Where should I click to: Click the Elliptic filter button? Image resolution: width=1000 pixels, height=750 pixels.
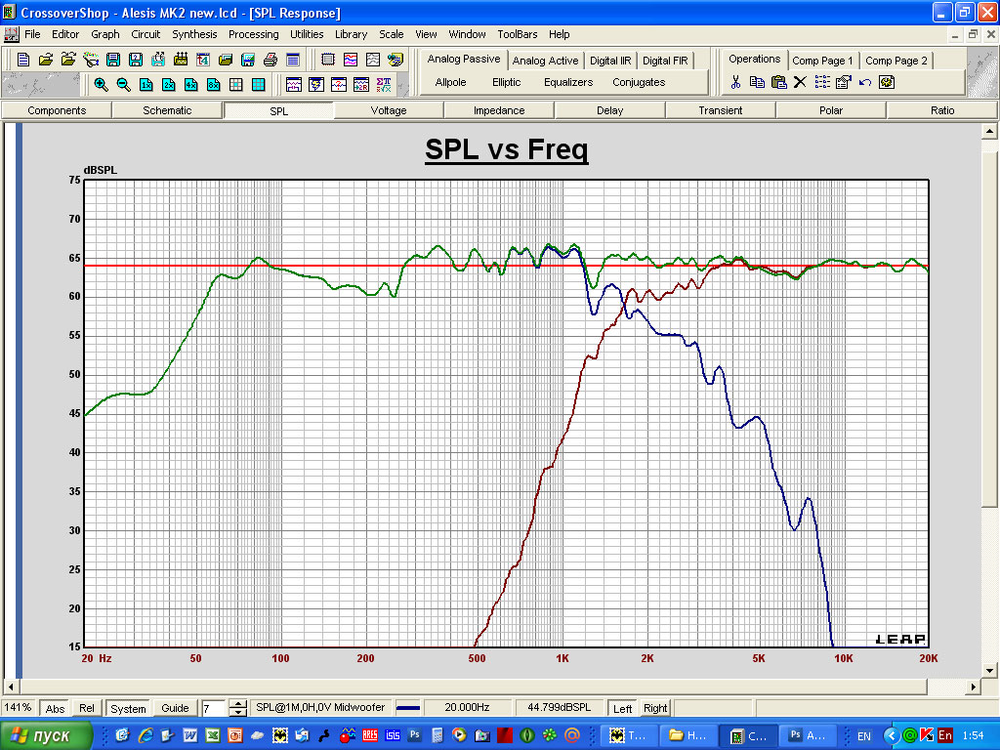pyautogui.click(x=507, y=82)
